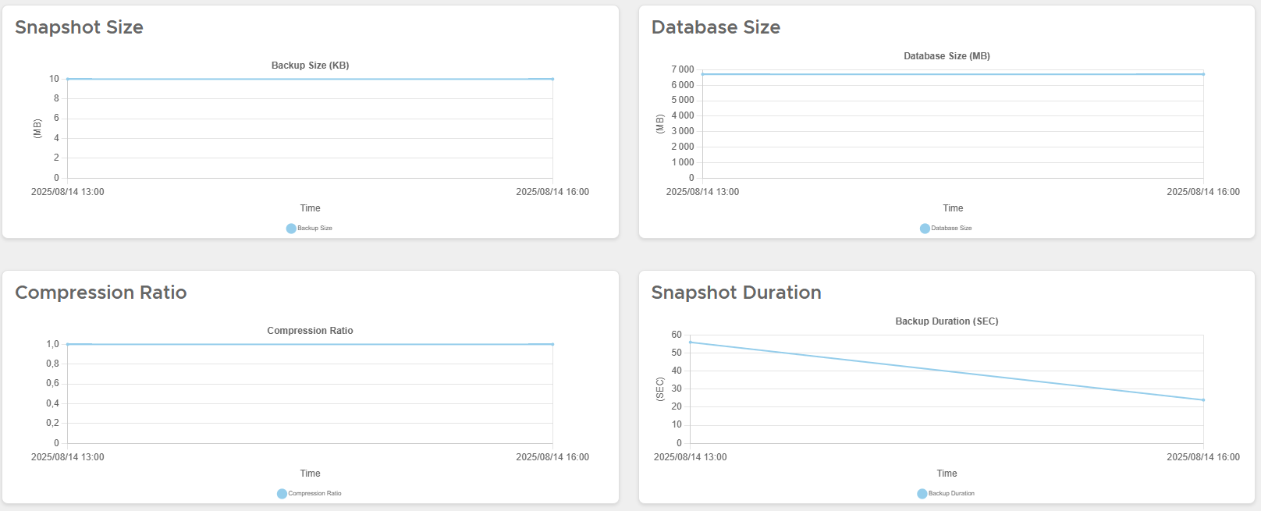Select the 16:00 Compression Ratio data point
Image resolution: width=1261 pixels, height=511 pixels.
coord(552,344)
